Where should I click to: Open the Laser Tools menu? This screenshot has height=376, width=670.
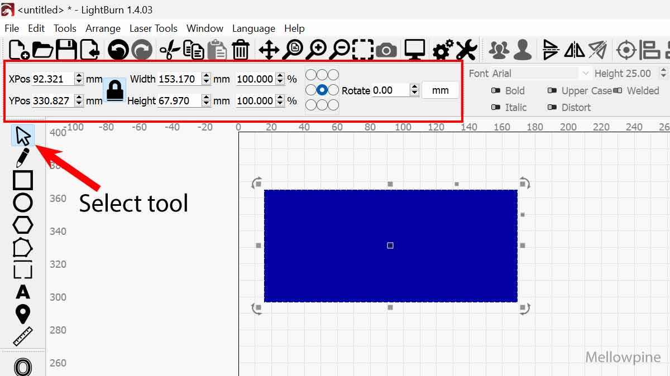(x=154, y=28)
